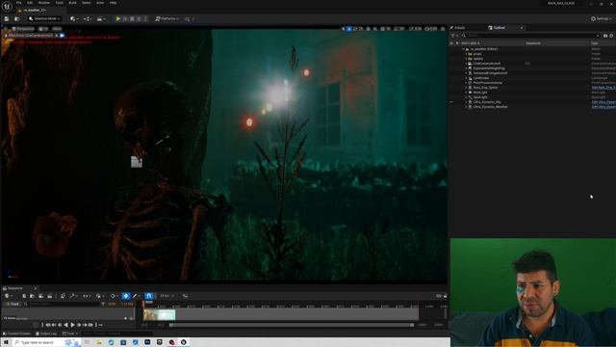
Task: Toggle Sequencer snapping magnet icon
Action: 149,296
